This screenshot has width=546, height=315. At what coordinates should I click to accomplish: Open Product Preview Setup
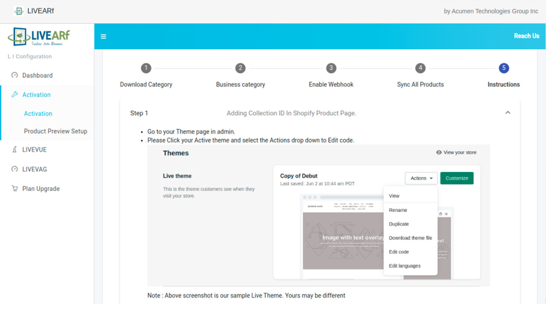tap(55, 131)
